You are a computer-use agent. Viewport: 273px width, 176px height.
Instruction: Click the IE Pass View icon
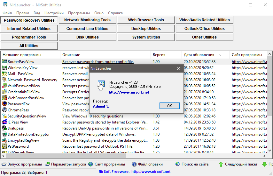(x=4, y=122)
